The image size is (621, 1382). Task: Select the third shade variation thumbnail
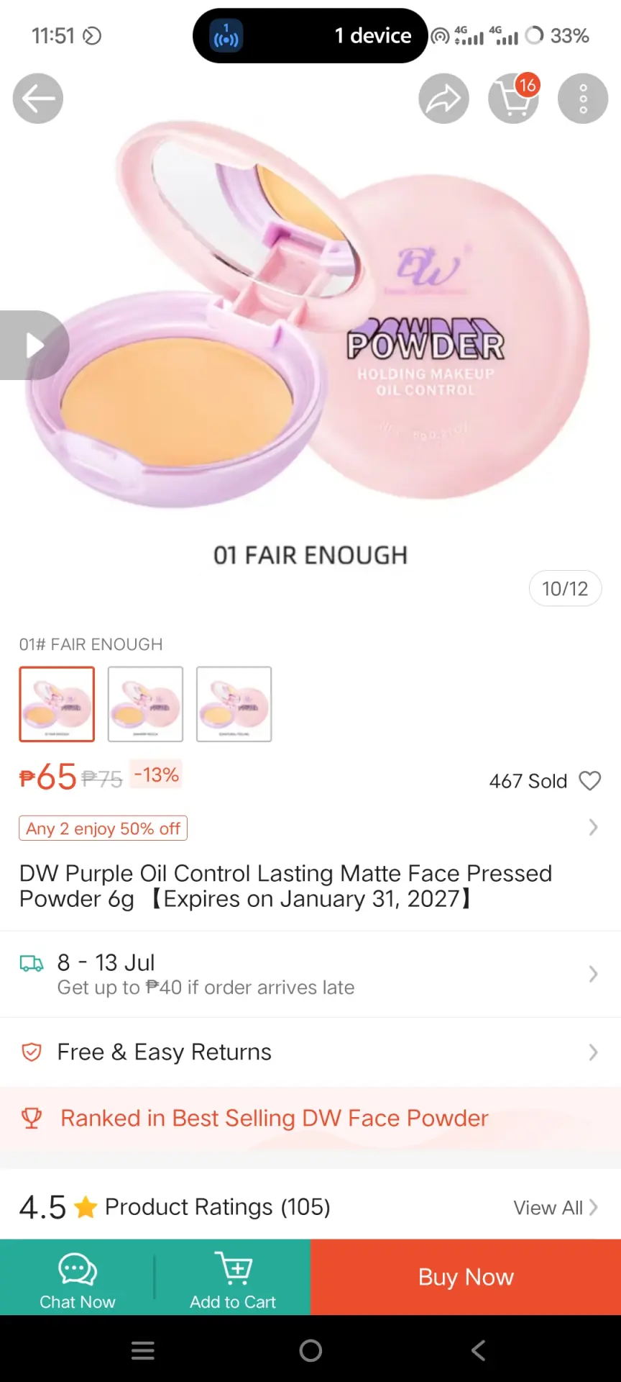tap(234, 704)
